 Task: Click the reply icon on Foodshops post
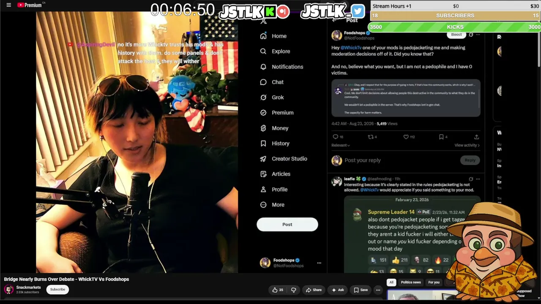[x=336, y=137]
